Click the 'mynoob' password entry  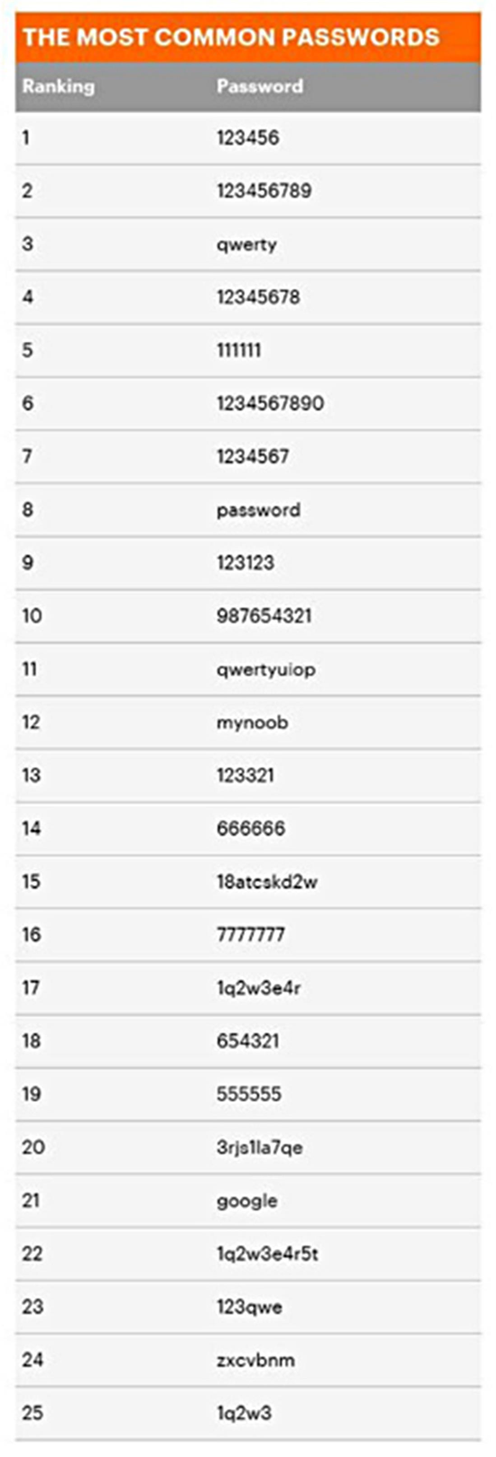(252, 722)
